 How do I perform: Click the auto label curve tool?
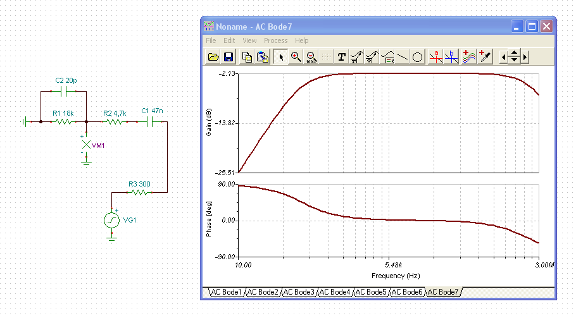pyautogui.click(x=357, y=58)
